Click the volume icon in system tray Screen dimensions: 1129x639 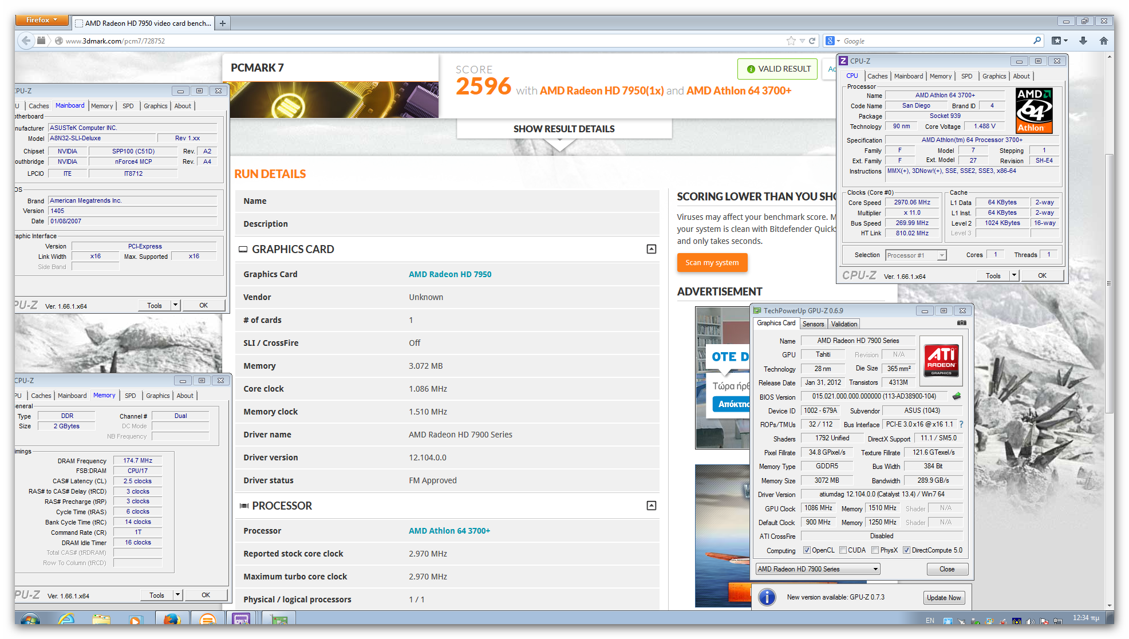tap(1031, 621)
